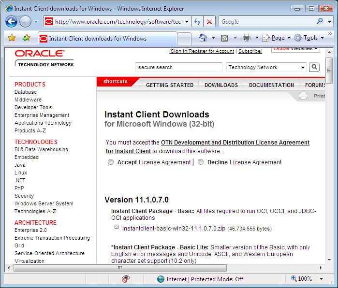
Task: Open the address bar URL history dropdown
Action: point(187,22)
